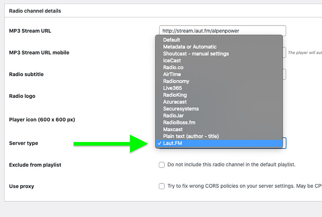Select IceCast from the list
Screen dimensions: 322x217
(x=172, y=61)
